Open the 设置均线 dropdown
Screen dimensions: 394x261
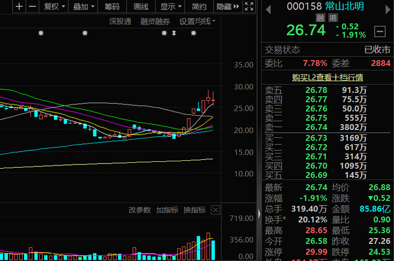[x=197, y=21]
